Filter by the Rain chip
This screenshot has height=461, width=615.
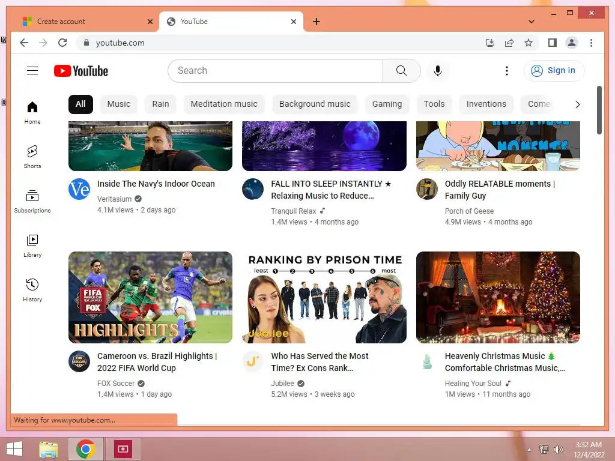coord(160,104)
